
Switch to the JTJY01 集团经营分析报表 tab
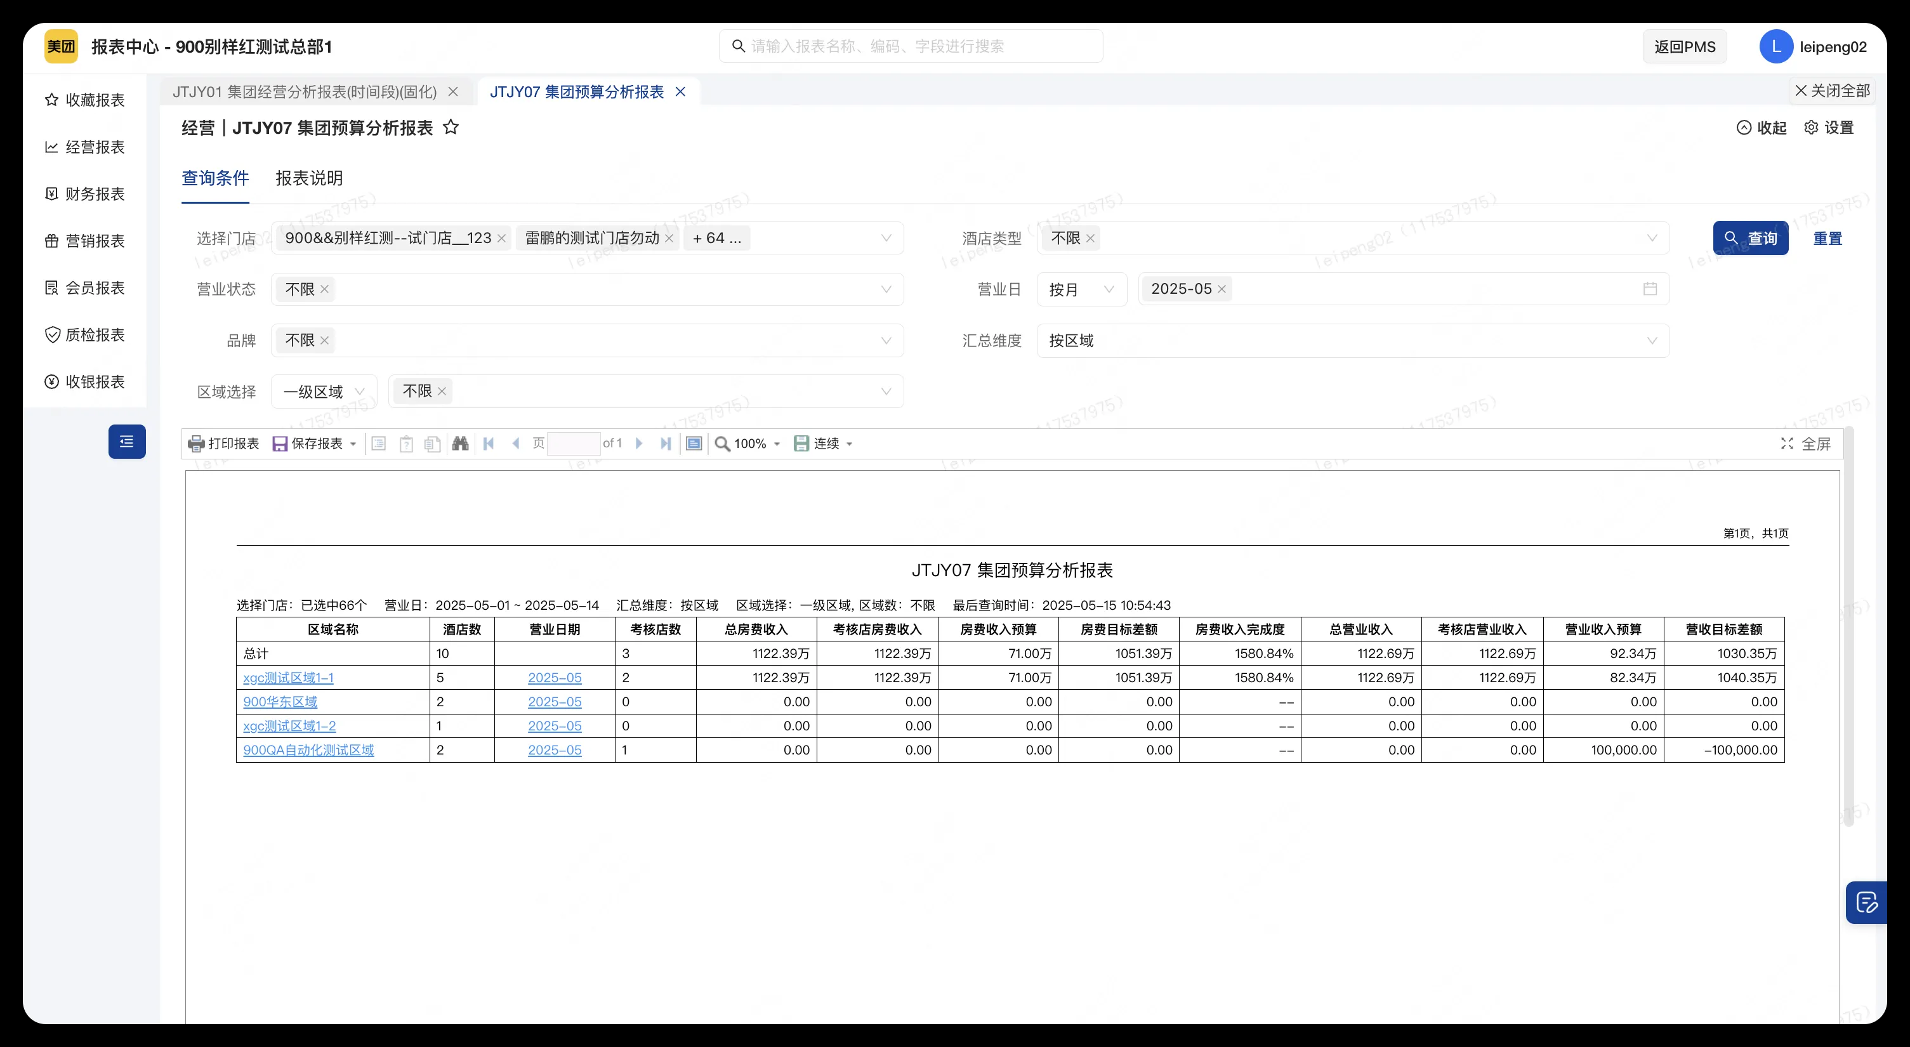[305, 92]
